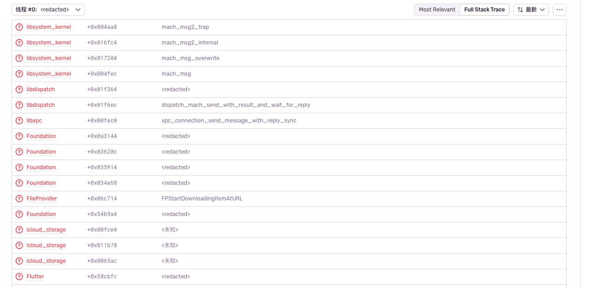Screen dimensions: 590x288
Task: Click the question mark icon beside mach_msg frame
Action: (x=19, y=74)
